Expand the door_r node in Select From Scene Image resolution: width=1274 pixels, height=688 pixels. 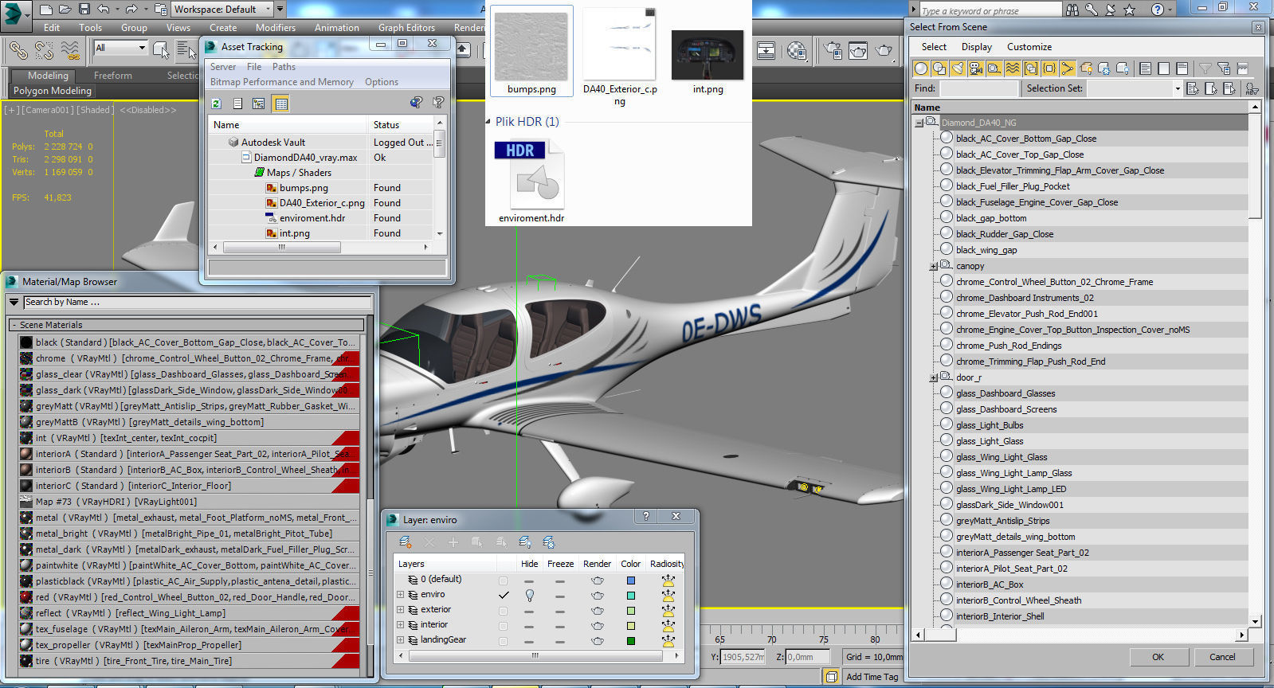tap(934, 378)
